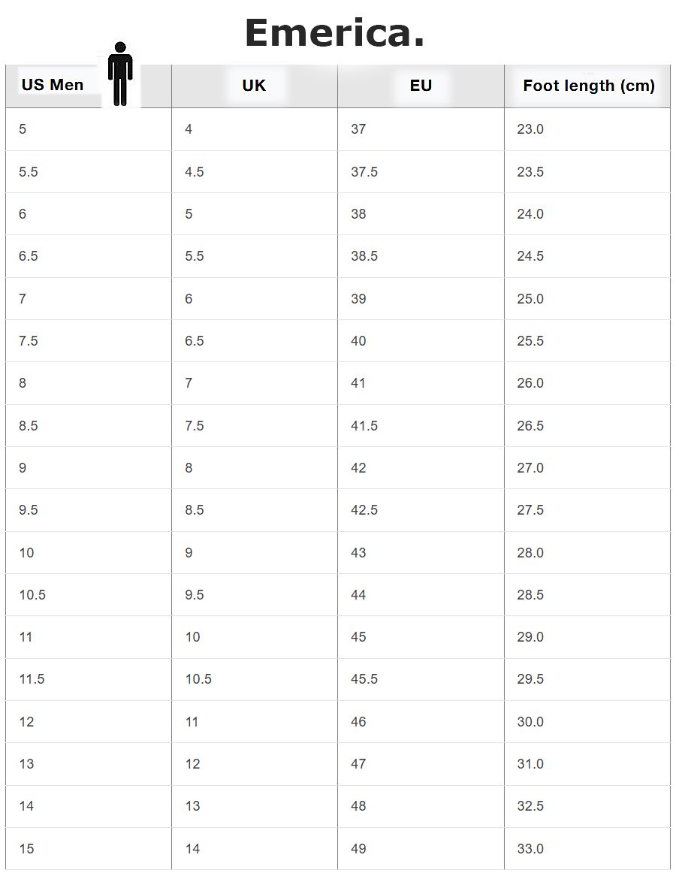679x879 pixels.
Task: Select US Men size 15 cell
Action: tap(26, 849)
